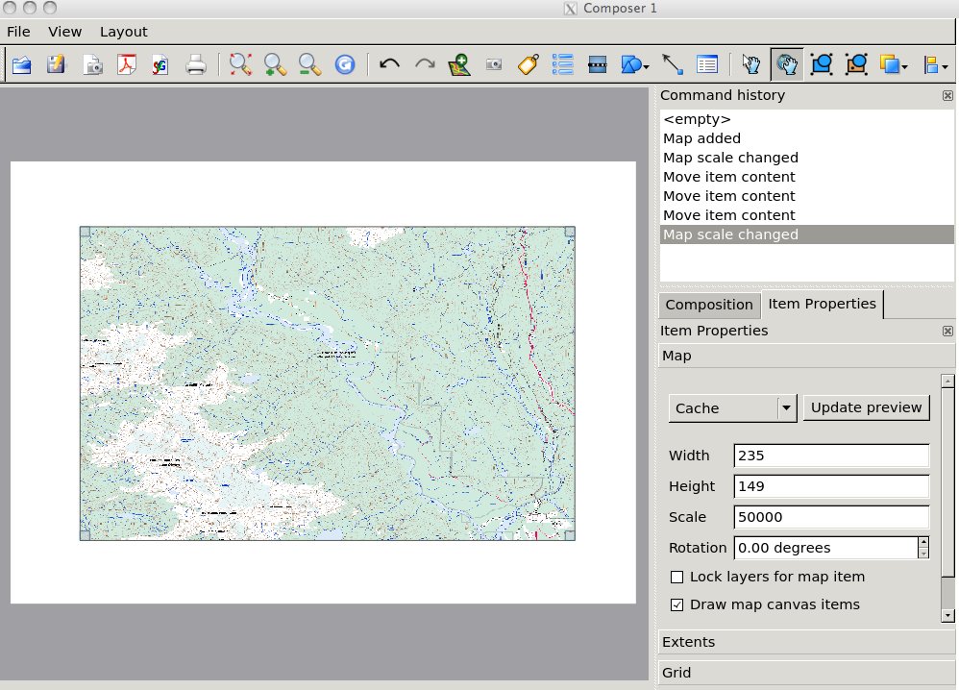The height and width of the screenshot is (690, 959).
Task: Select the Add arrow tool
Action: click(672, 64)
